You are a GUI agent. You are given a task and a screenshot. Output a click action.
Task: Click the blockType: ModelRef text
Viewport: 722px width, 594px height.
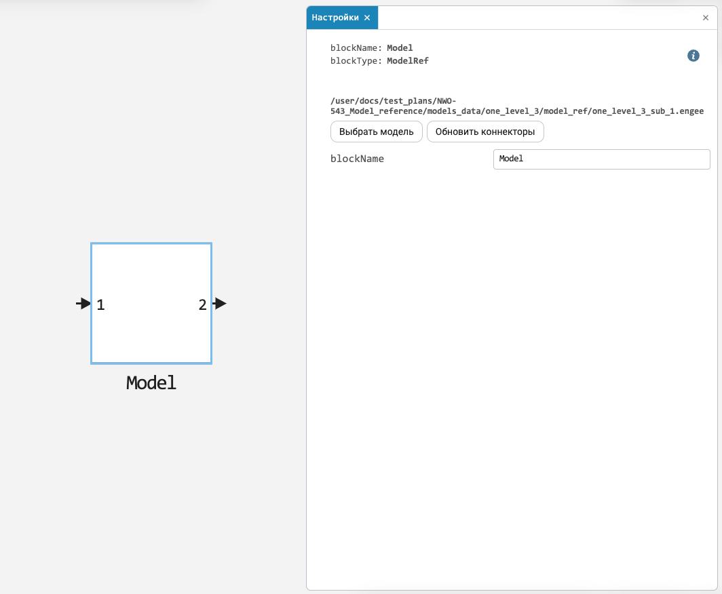tap(379, 61)
